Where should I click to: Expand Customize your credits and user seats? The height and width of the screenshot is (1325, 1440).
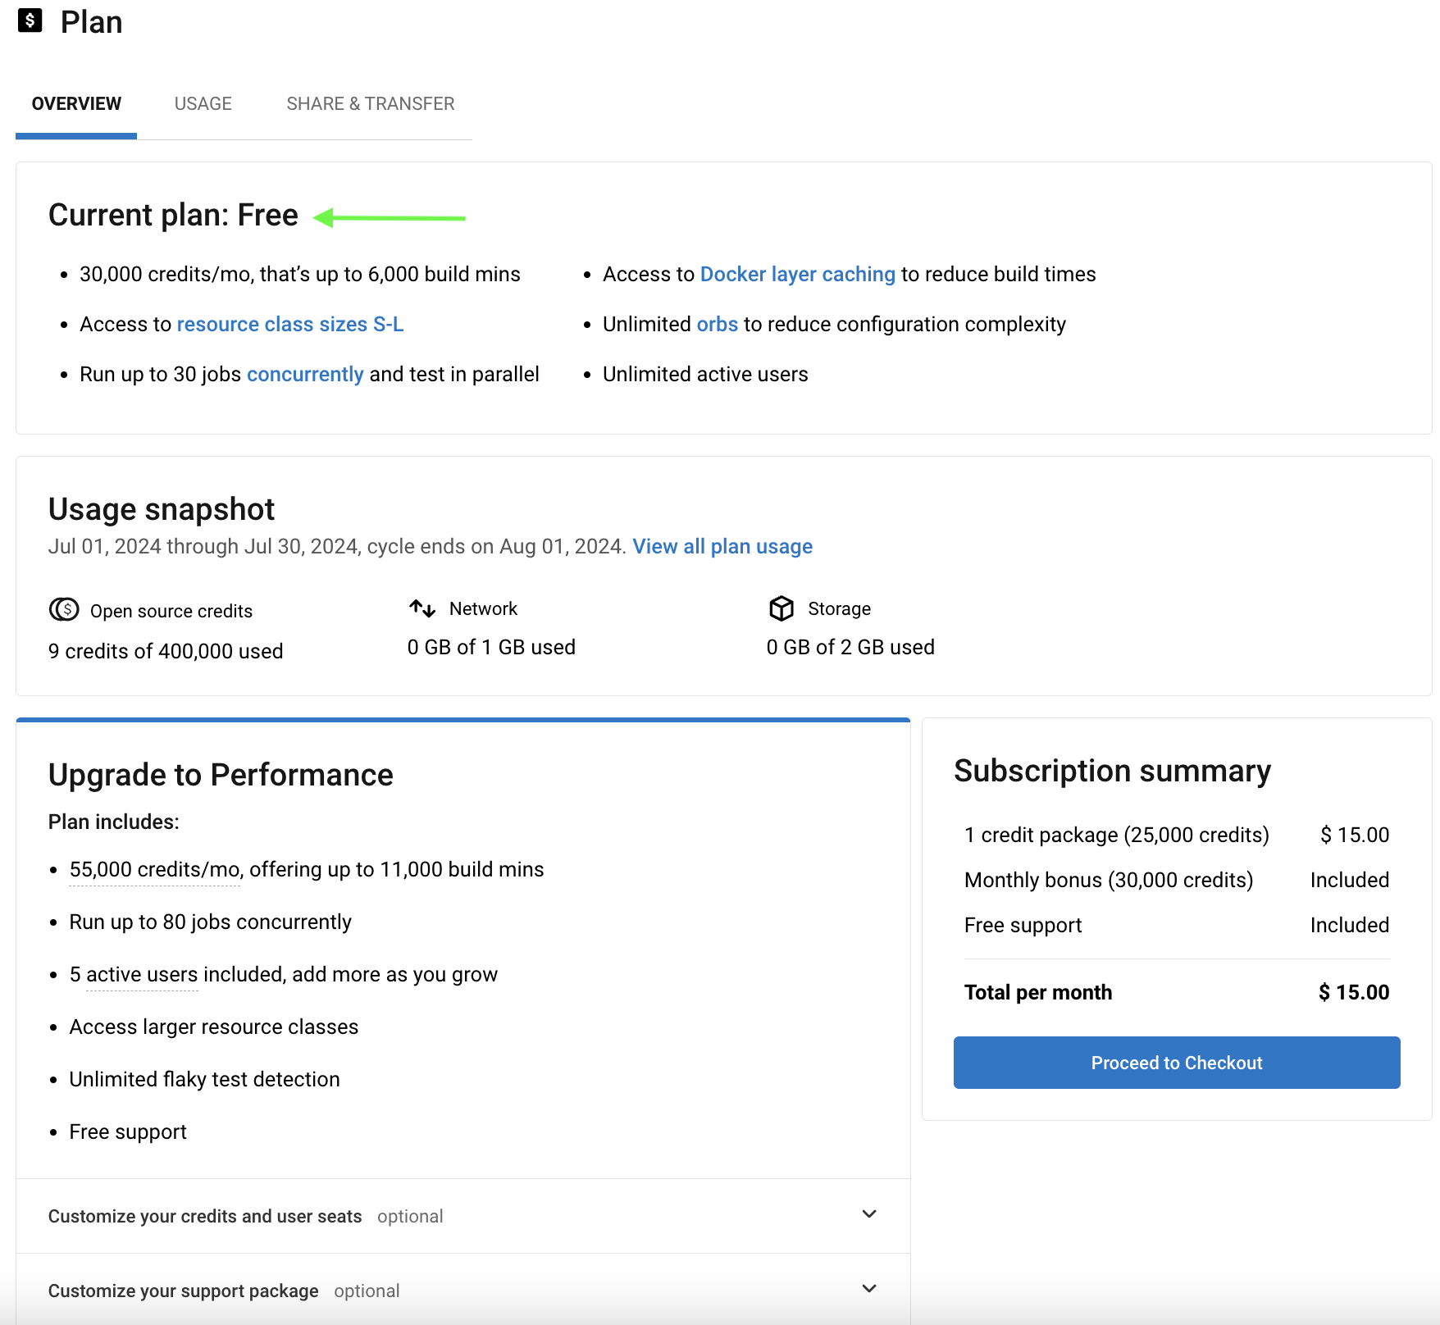(463, 1216)
